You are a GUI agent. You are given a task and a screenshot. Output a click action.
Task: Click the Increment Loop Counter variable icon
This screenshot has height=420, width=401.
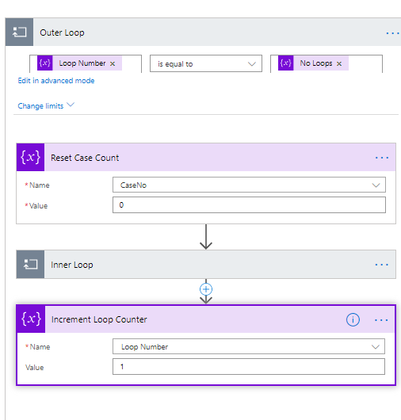click(x=31, y=319)
